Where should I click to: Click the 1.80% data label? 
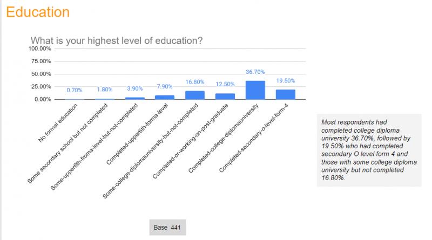[x=105, y=90]
